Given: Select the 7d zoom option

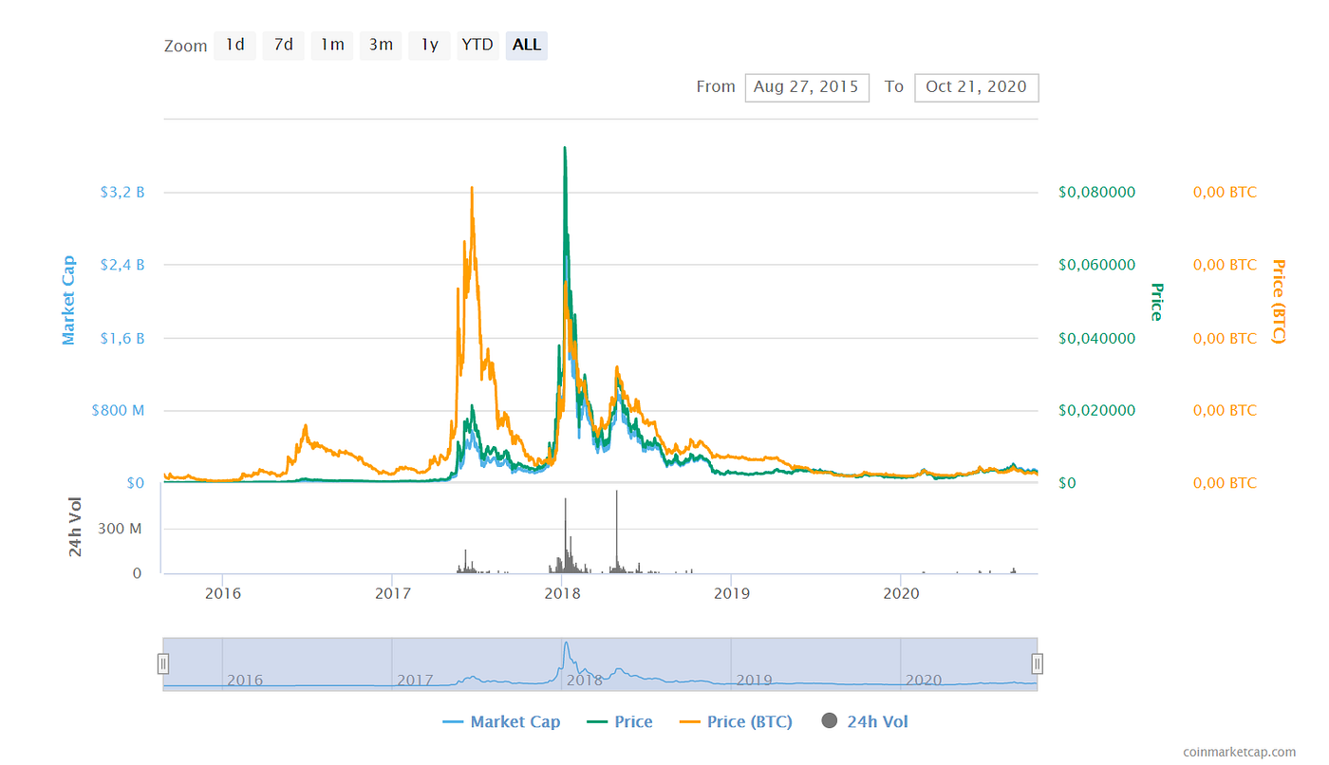Looking at the screenshot, I should point(283,45).
